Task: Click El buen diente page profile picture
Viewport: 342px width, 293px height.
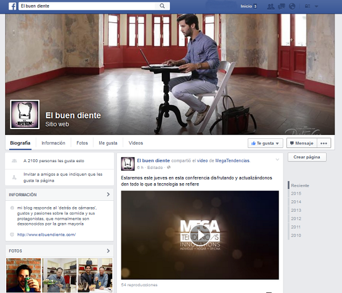Action: tap(25, 114)
